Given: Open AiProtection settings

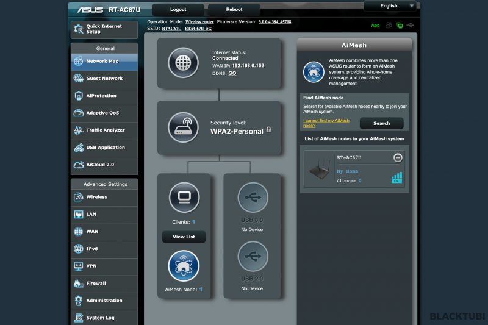Looking at the screenshot, I should pyautogui.click(x=104, y=96).
